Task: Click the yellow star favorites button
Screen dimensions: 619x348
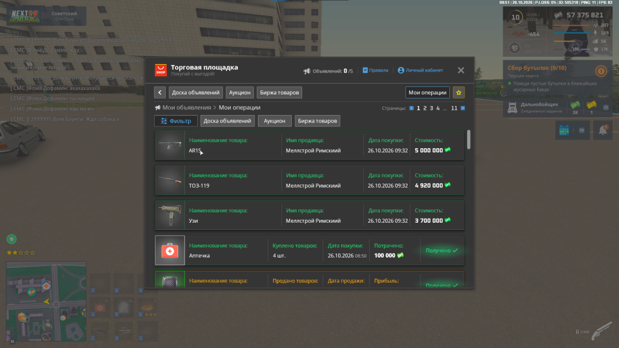Action: tap(459, 93)
